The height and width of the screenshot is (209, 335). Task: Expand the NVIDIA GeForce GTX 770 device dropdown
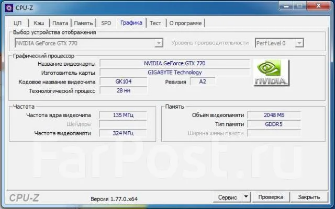pyautogui.click(x=159, y=43)
